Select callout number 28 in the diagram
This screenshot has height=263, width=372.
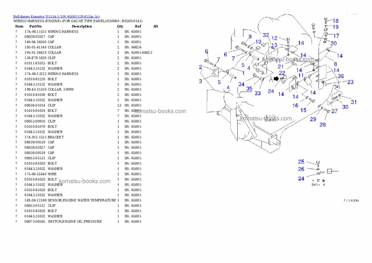coord(322,125)
